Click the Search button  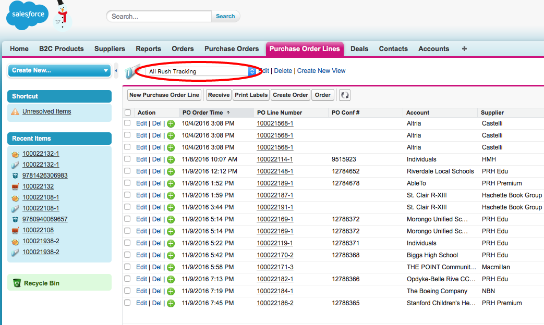[225, 16]
